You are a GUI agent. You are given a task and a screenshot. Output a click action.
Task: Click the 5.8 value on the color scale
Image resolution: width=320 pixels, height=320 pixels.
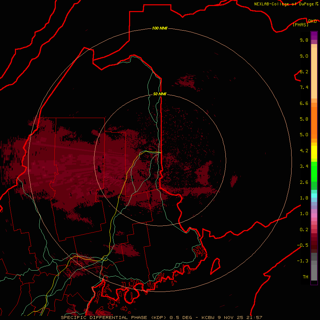[304, 119]
